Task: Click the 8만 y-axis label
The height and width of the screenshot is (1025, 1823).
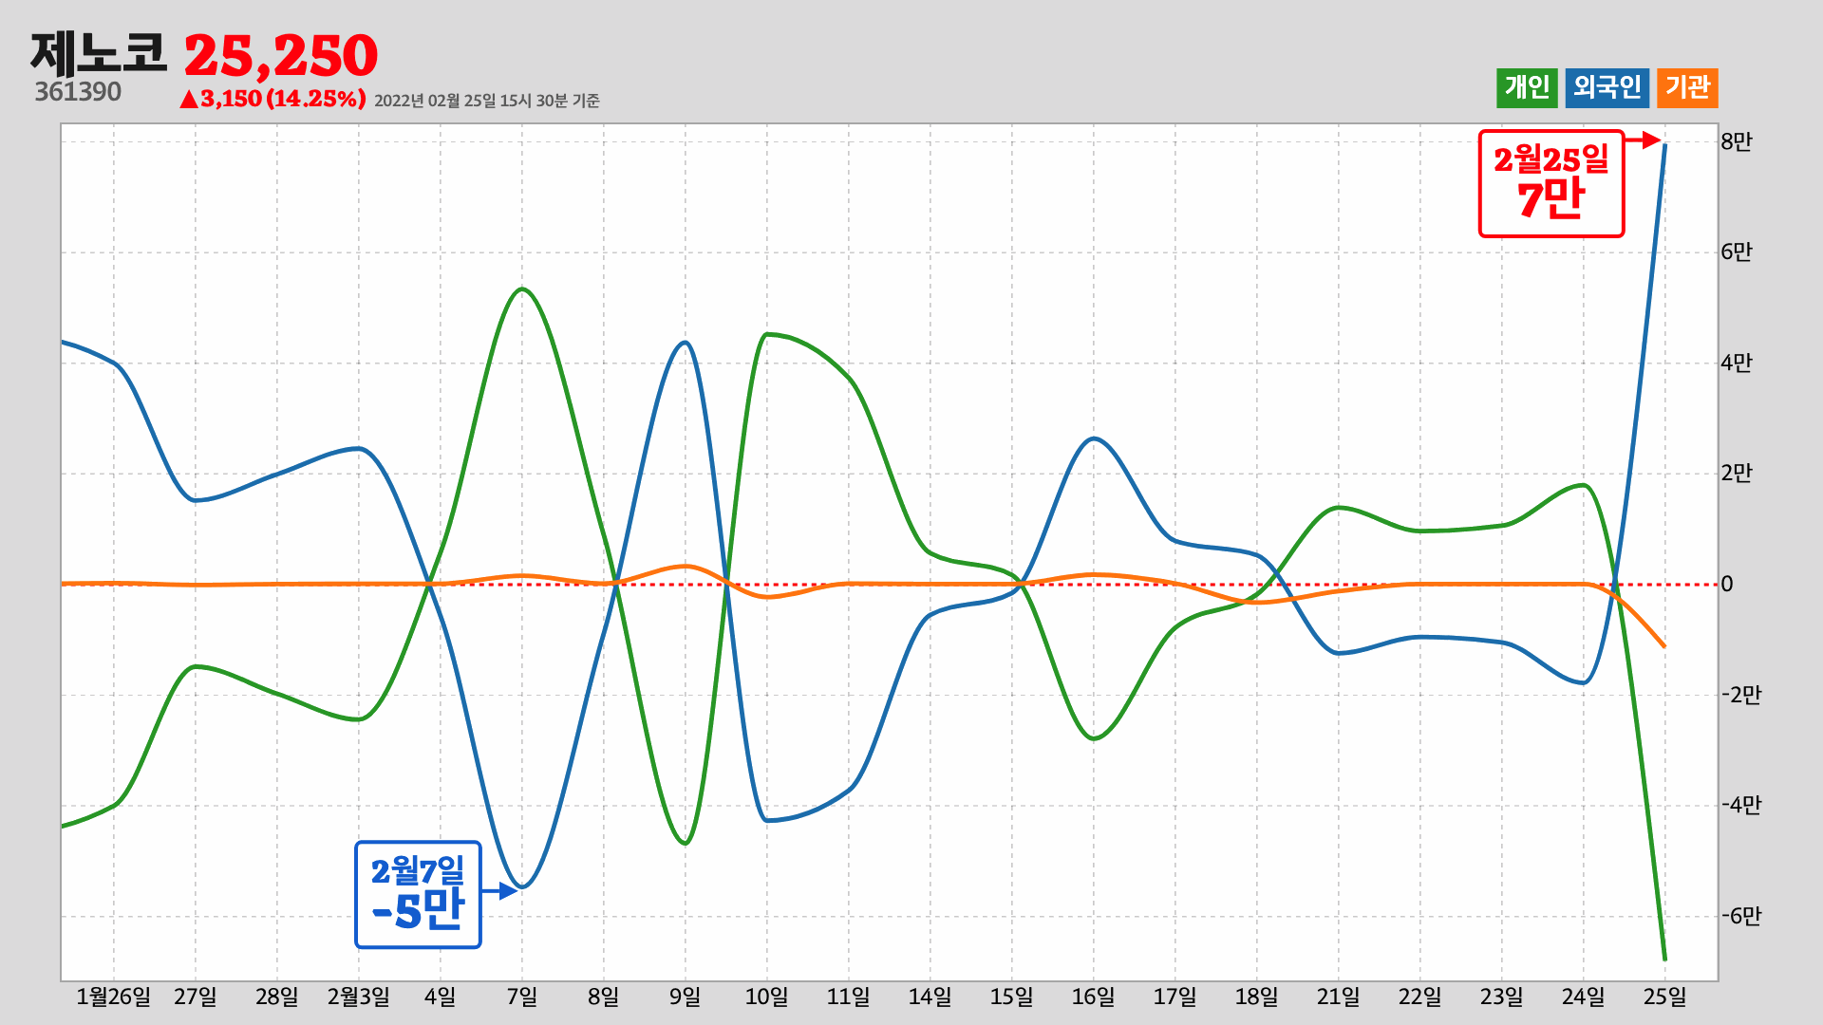Action: tap(1737, 141)
